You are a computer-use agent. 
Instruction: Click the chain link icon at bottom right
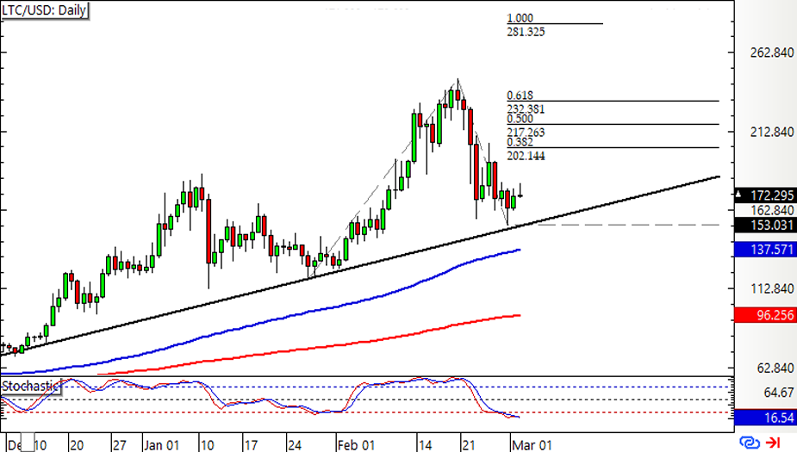pyautogui.click(x=750, y=443)
